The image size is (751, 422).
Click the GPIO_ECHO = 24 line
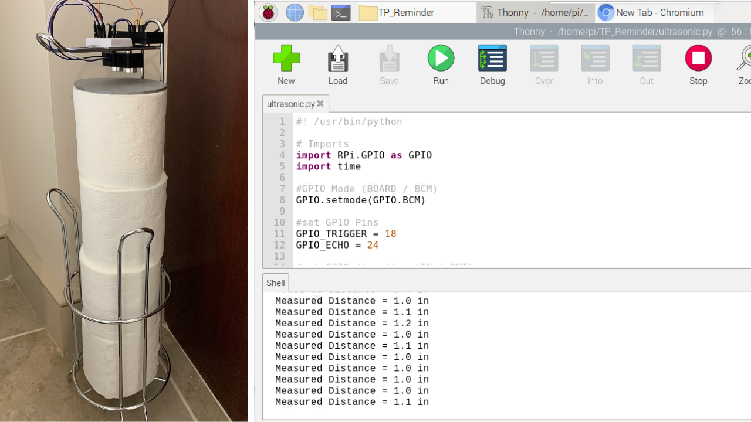337,245
